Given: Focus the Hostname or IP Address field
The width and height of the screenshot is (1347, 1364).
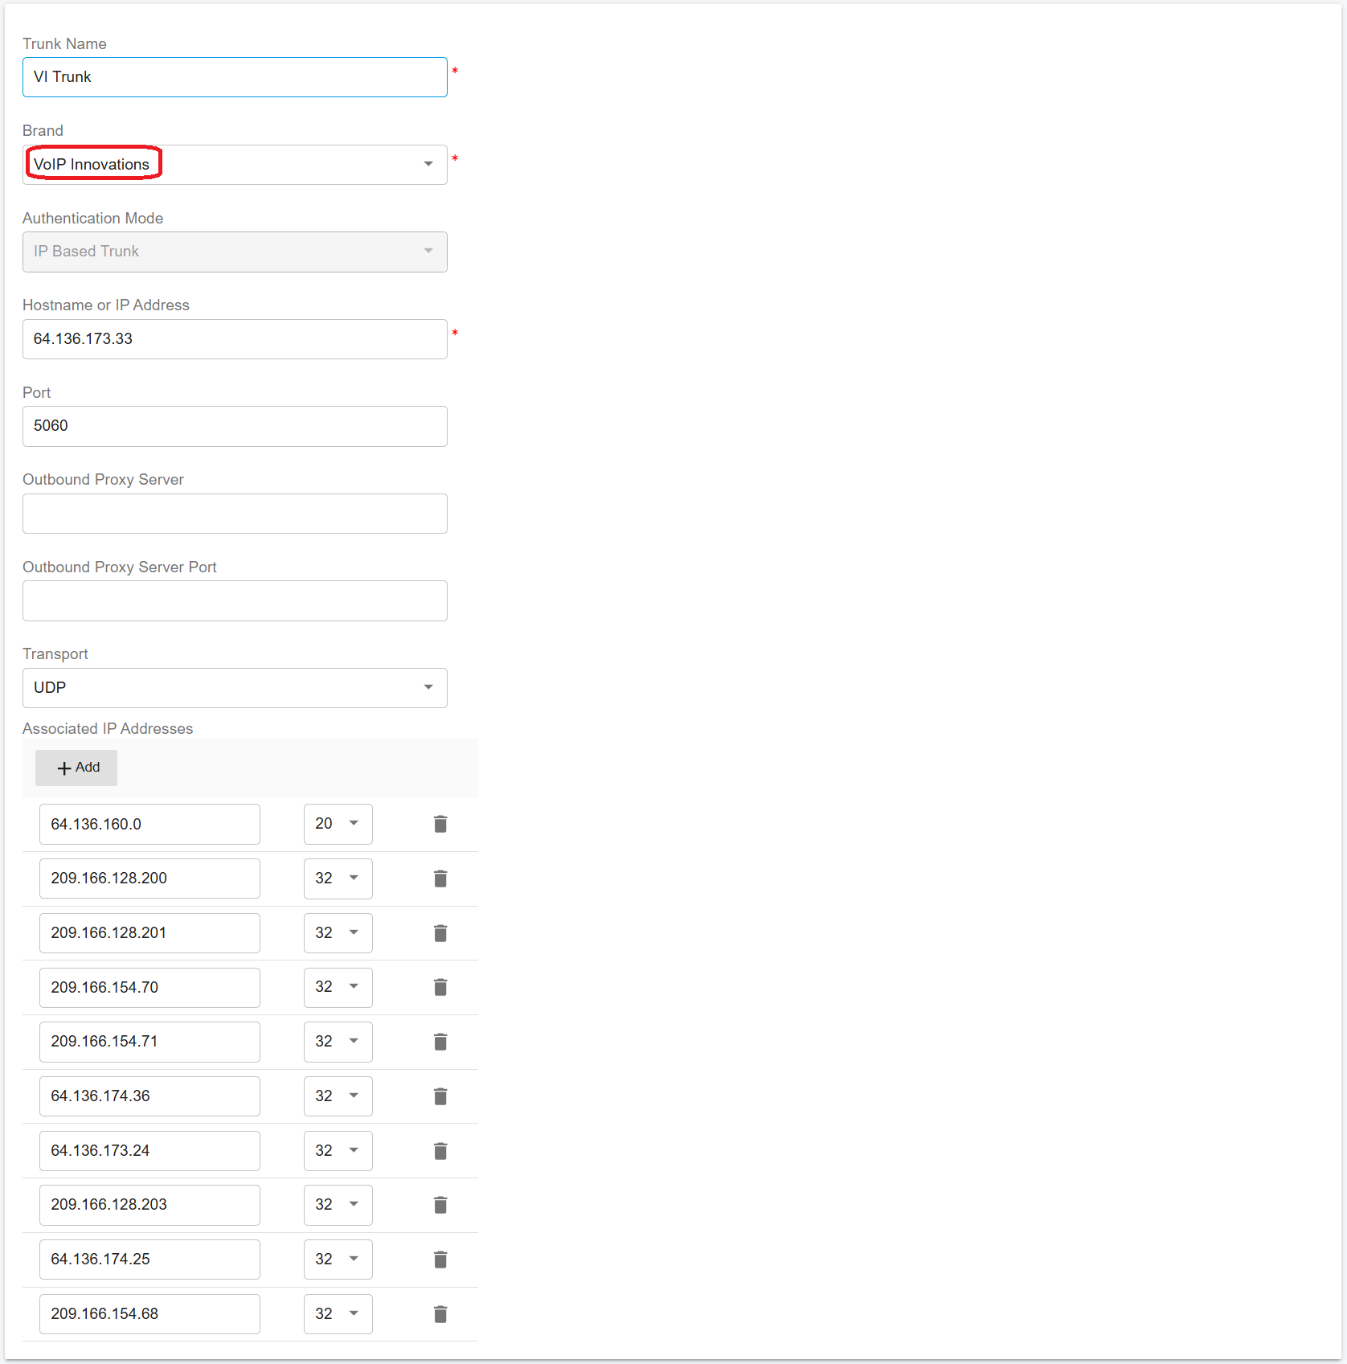Looking at the screenshot, I should coord(235,339).
